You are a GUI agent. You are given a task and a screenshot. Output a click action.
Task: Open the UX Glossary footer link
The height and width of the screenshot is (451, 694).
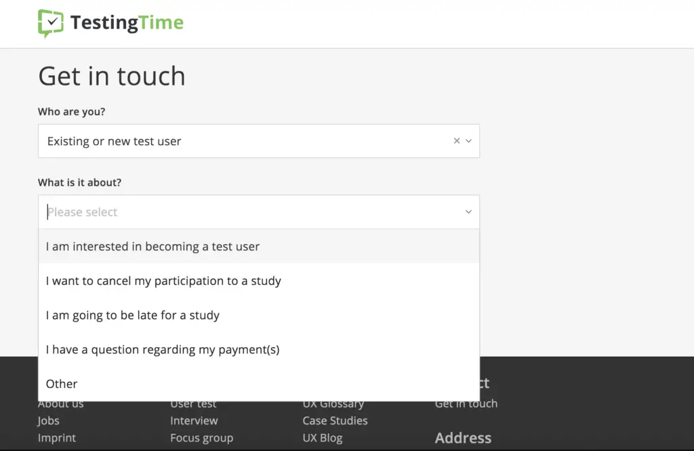pyautogui.click(x=333, y=404)
